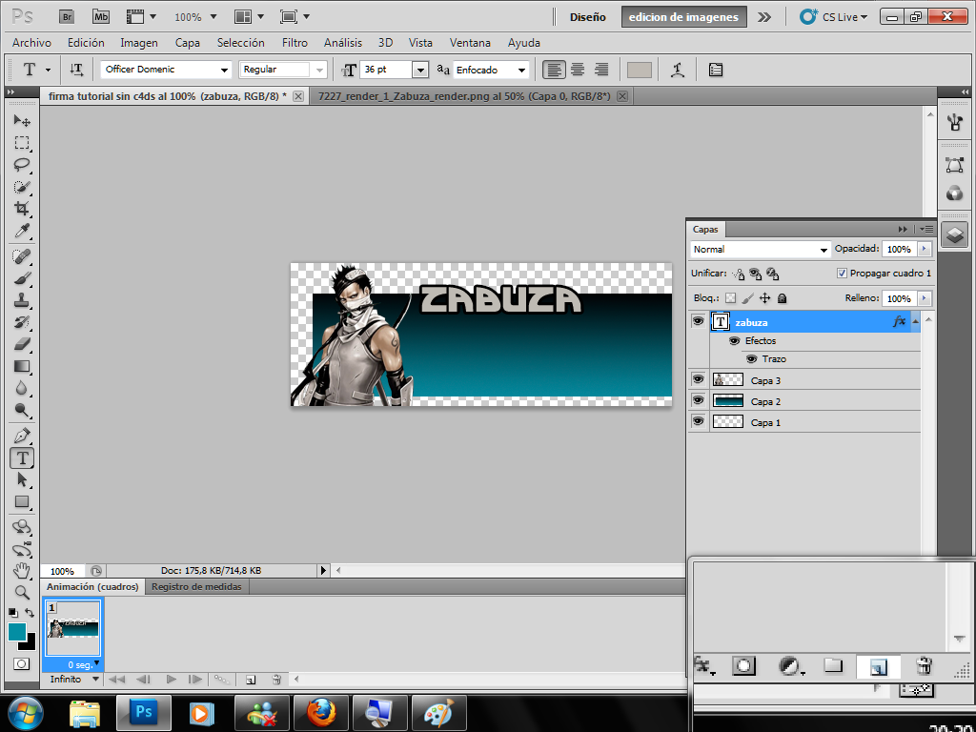Select the Pen tool
Image resolution: width=976 pixels, height=732 pixels.
pyautogui.click(x=22, y=435)
